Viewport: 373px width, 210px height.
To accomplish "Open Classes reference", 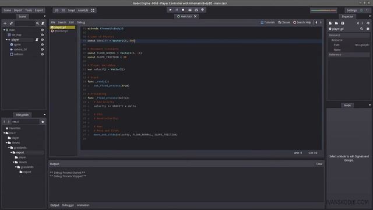I will tap(284, 22).
